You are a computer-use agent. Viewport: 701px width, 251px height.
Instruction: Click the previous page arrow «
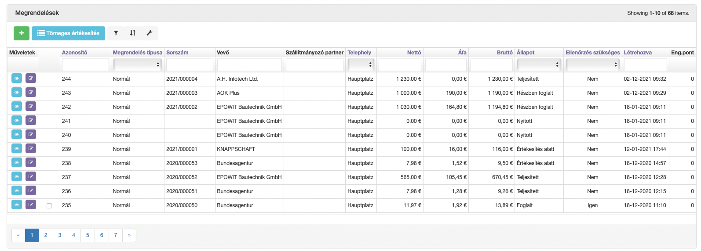[18, 235]
